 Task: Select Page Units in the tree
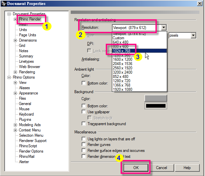27,35
